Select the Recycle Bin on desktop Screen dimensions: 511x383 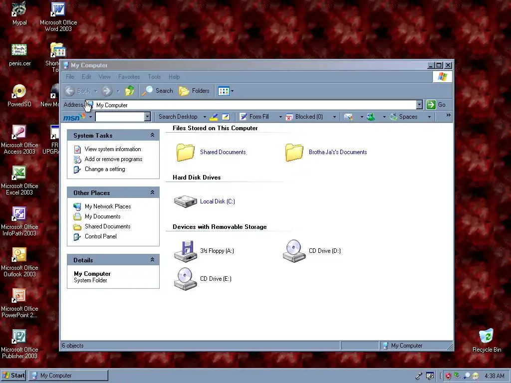(487, 341)
